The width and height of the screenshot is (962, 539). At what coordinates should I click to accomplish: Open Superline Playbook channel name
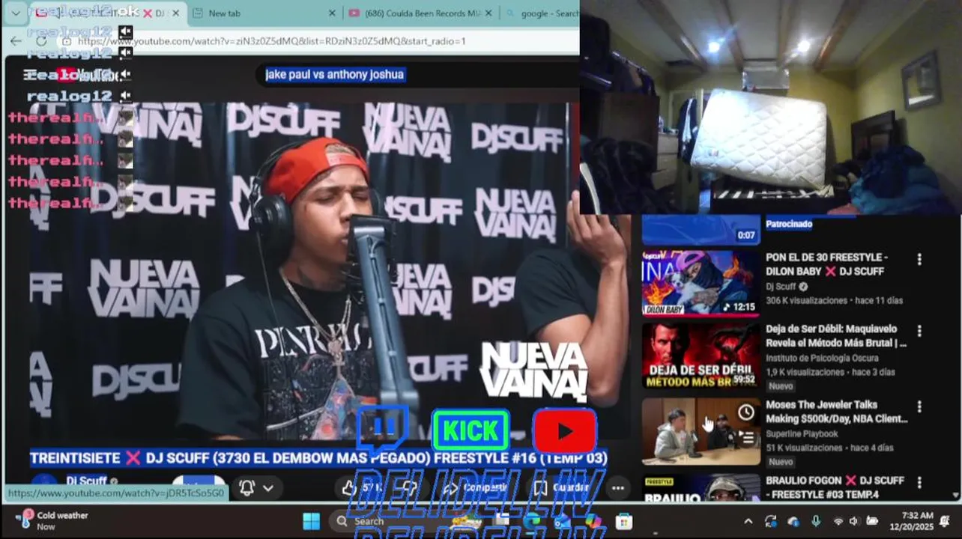click(802, 434)
